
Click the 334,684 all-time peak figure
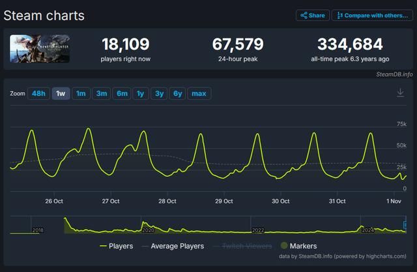click(350, 44)
